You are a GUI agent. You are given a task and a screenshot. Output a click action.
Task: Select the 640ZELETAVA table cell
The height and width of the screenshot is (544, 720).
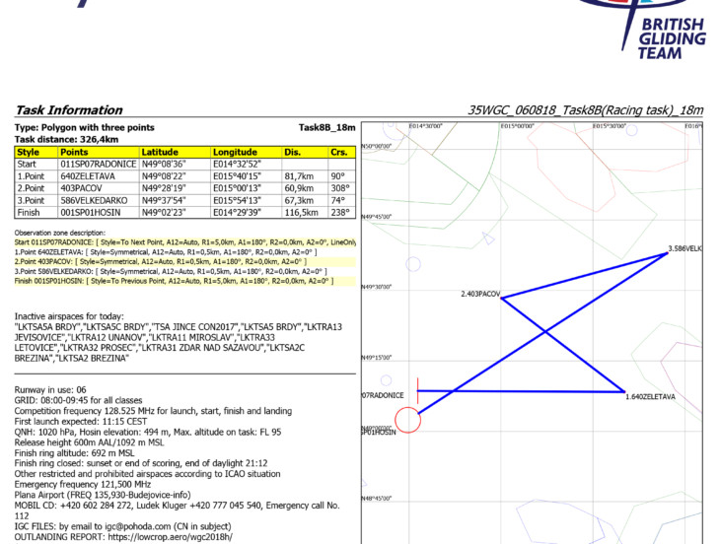91,175
